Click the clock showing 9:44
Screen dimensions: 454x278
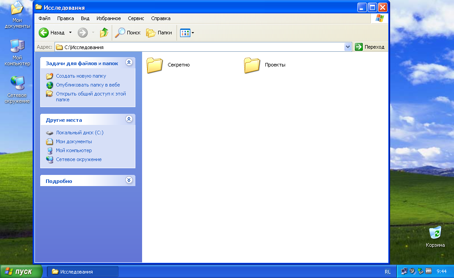click(441, 271)
